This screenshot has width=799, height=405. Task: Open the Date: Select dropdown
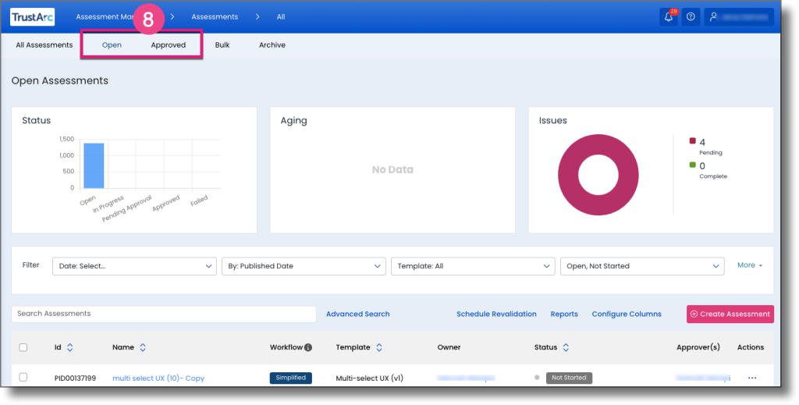point(134,266)
